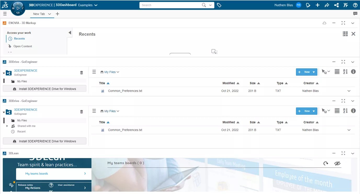Expand the Shared with me tree node
This screenshot has width=360, height=194.
(x=7, y=126)
